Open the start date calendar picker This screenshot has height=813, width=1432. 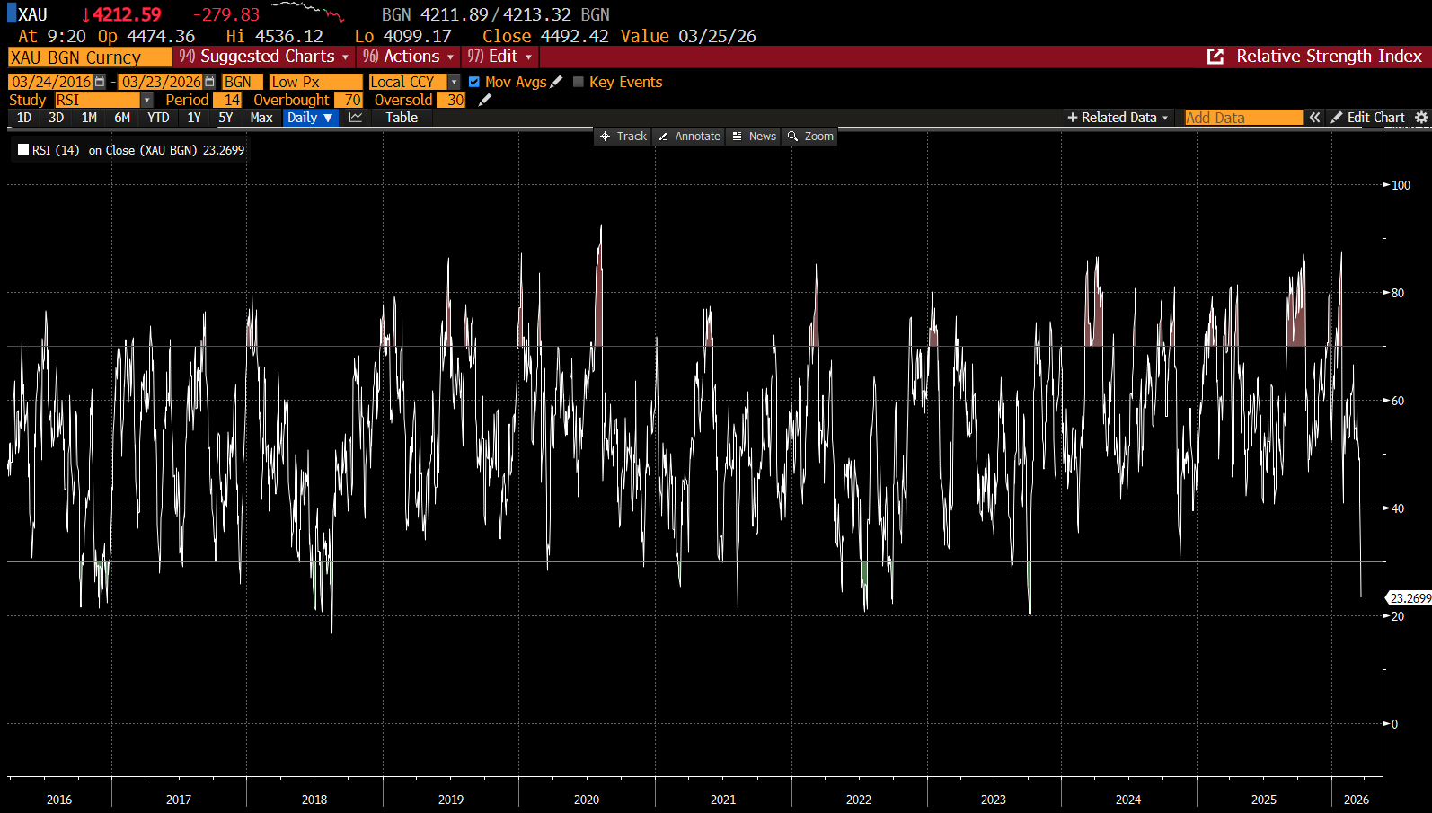[x=100, y=82]
